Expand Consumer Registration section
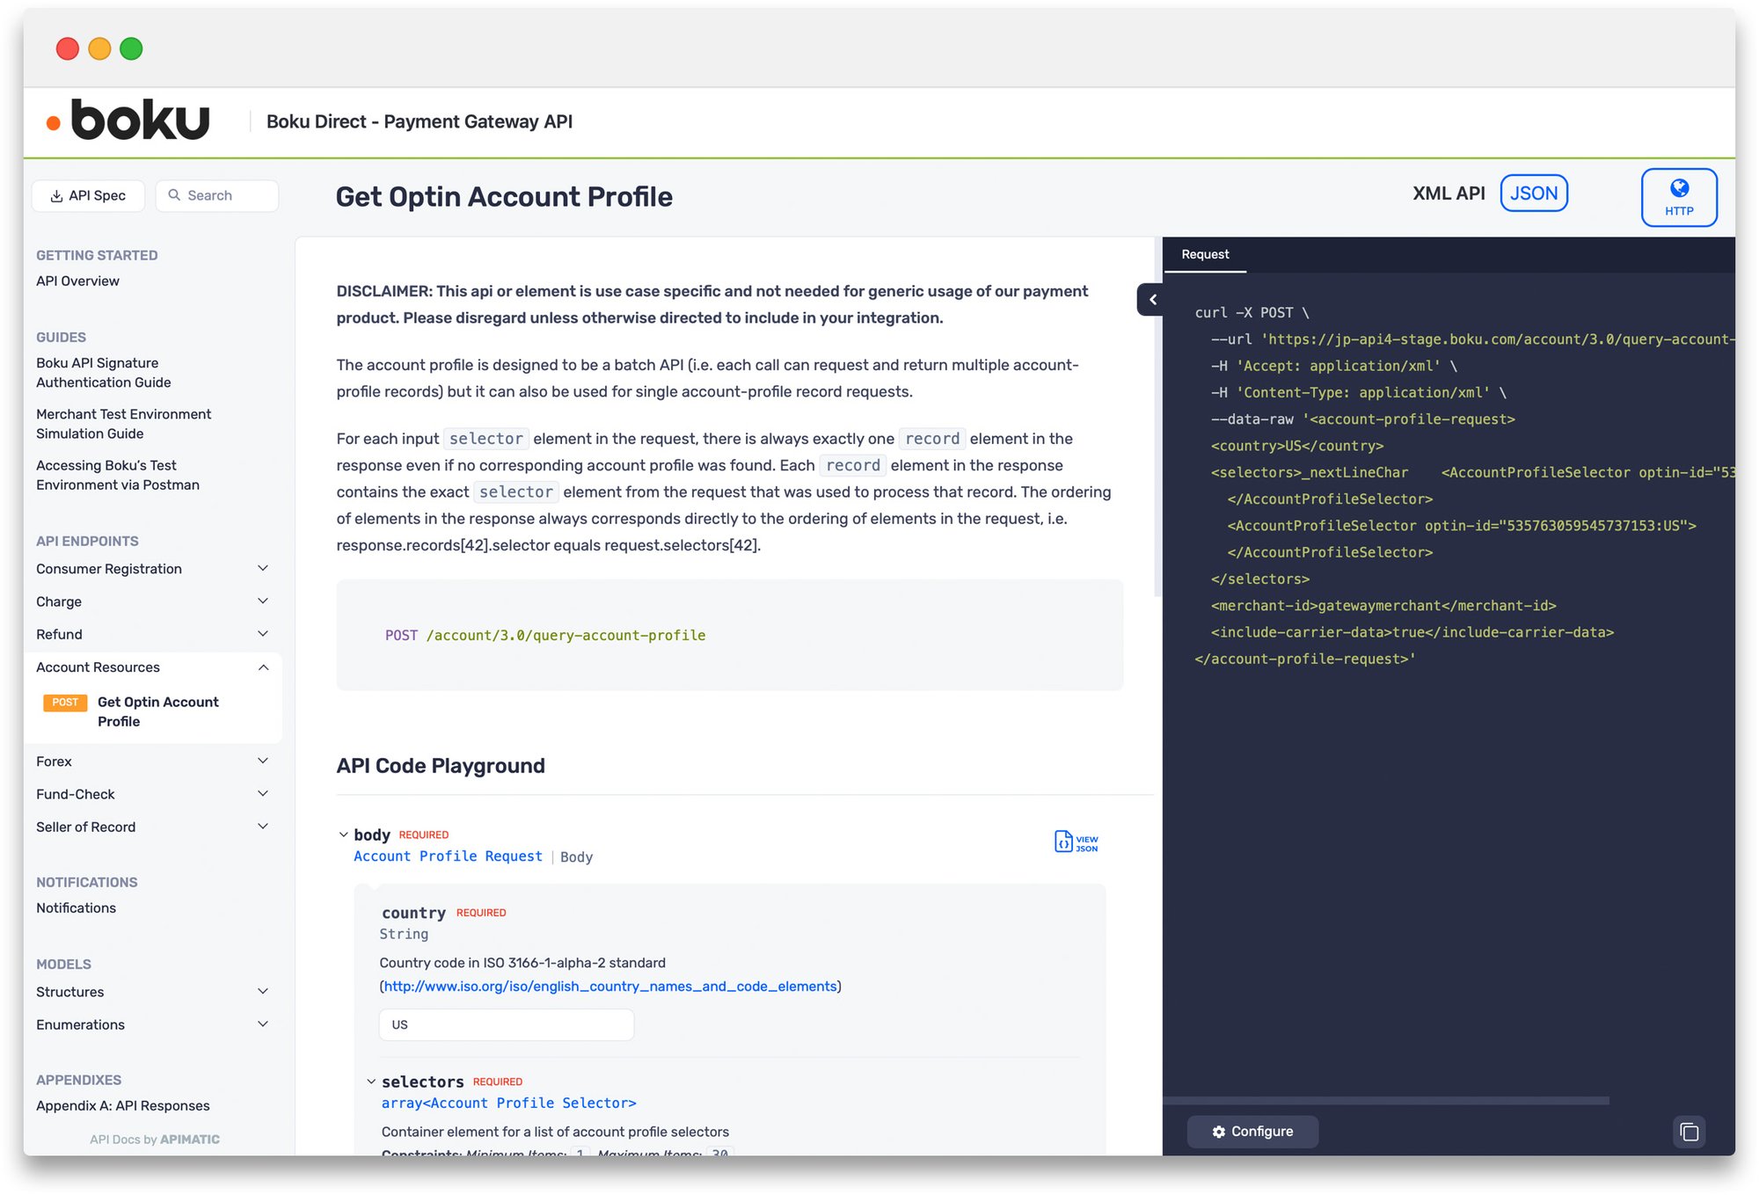Image resolution: width=1759 pixels, height=1195 pixels. (152, 569)
